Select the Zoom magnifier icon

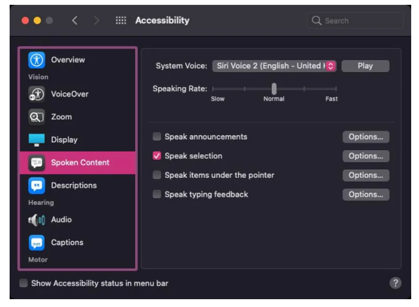pos(37,117)
